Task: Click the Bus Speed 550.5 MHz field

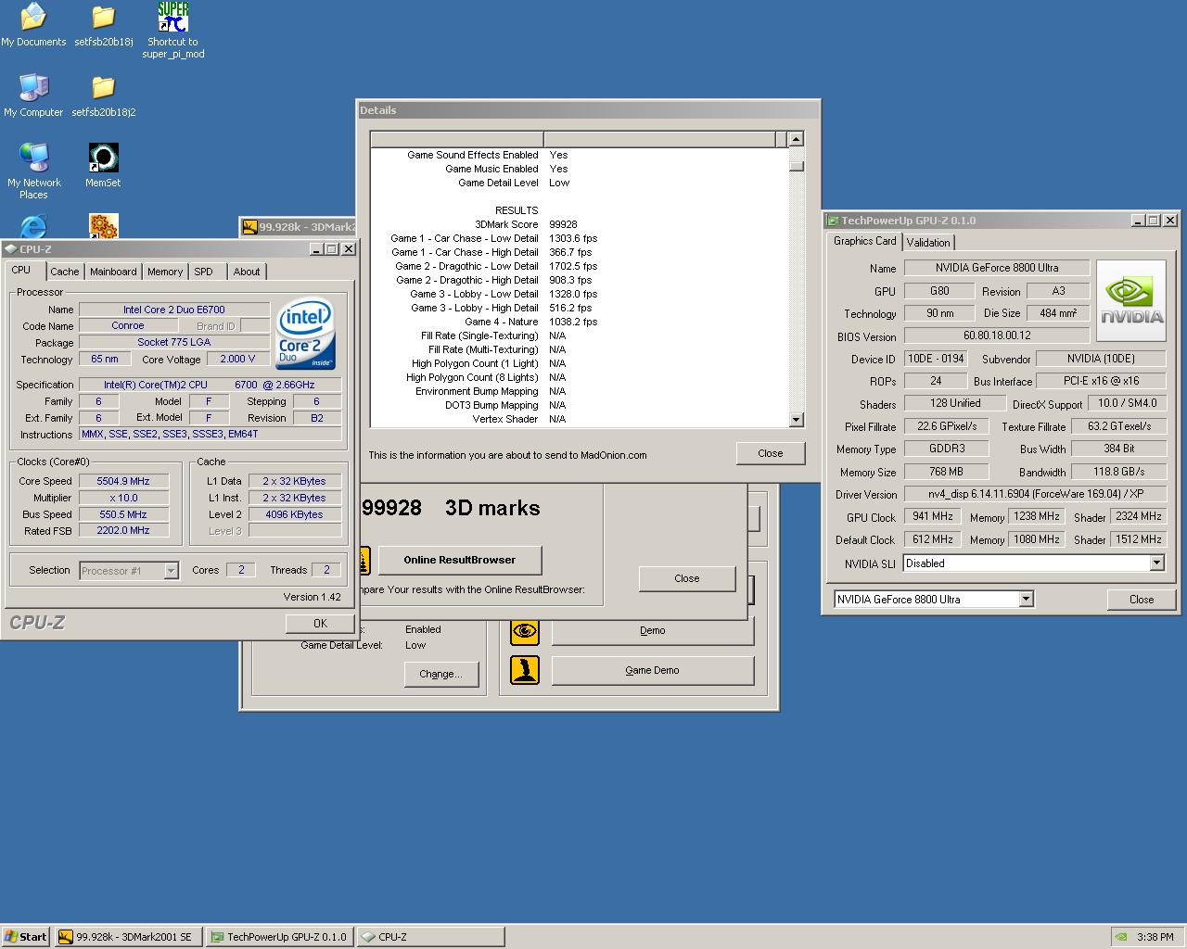Action: (x=123, y=514)
